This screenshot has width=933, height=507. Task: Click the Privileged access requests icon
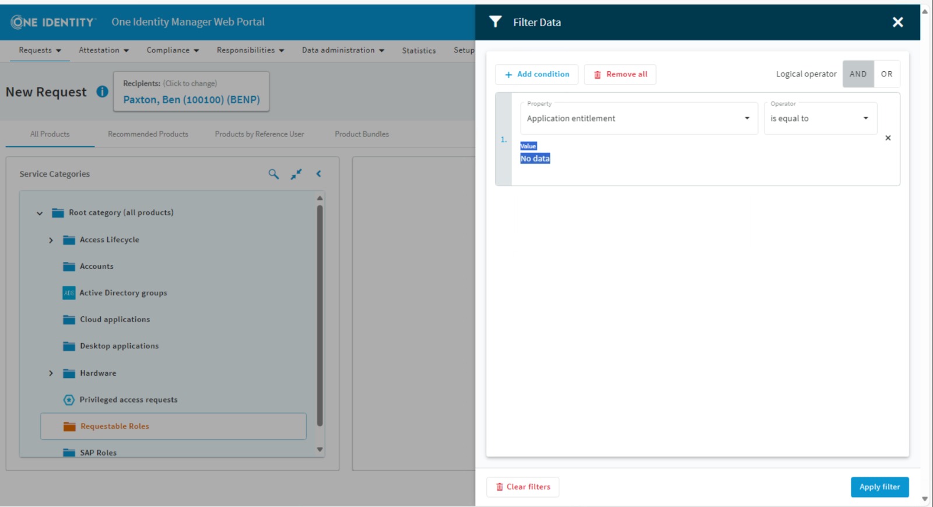pyautogui.click(x=69, y=400)
